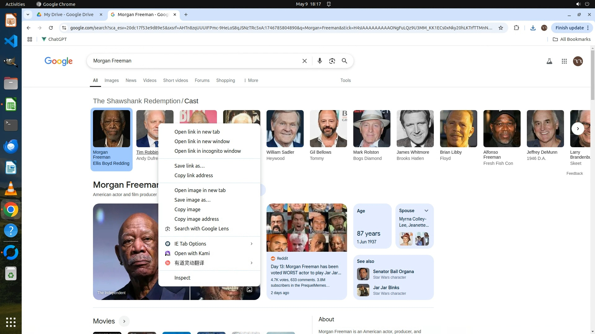Open the More search filters dropdown
This screenshot has width=595, height=334.
251,80
